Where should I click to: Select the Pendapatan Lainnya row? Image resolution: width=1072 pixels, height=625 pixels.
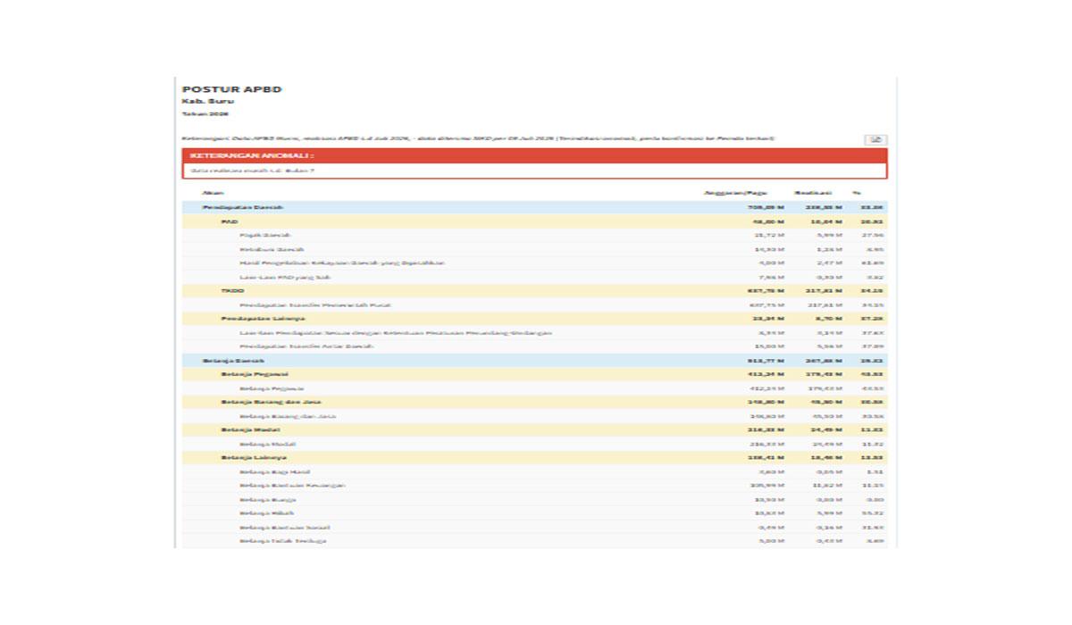click(535, 319)
